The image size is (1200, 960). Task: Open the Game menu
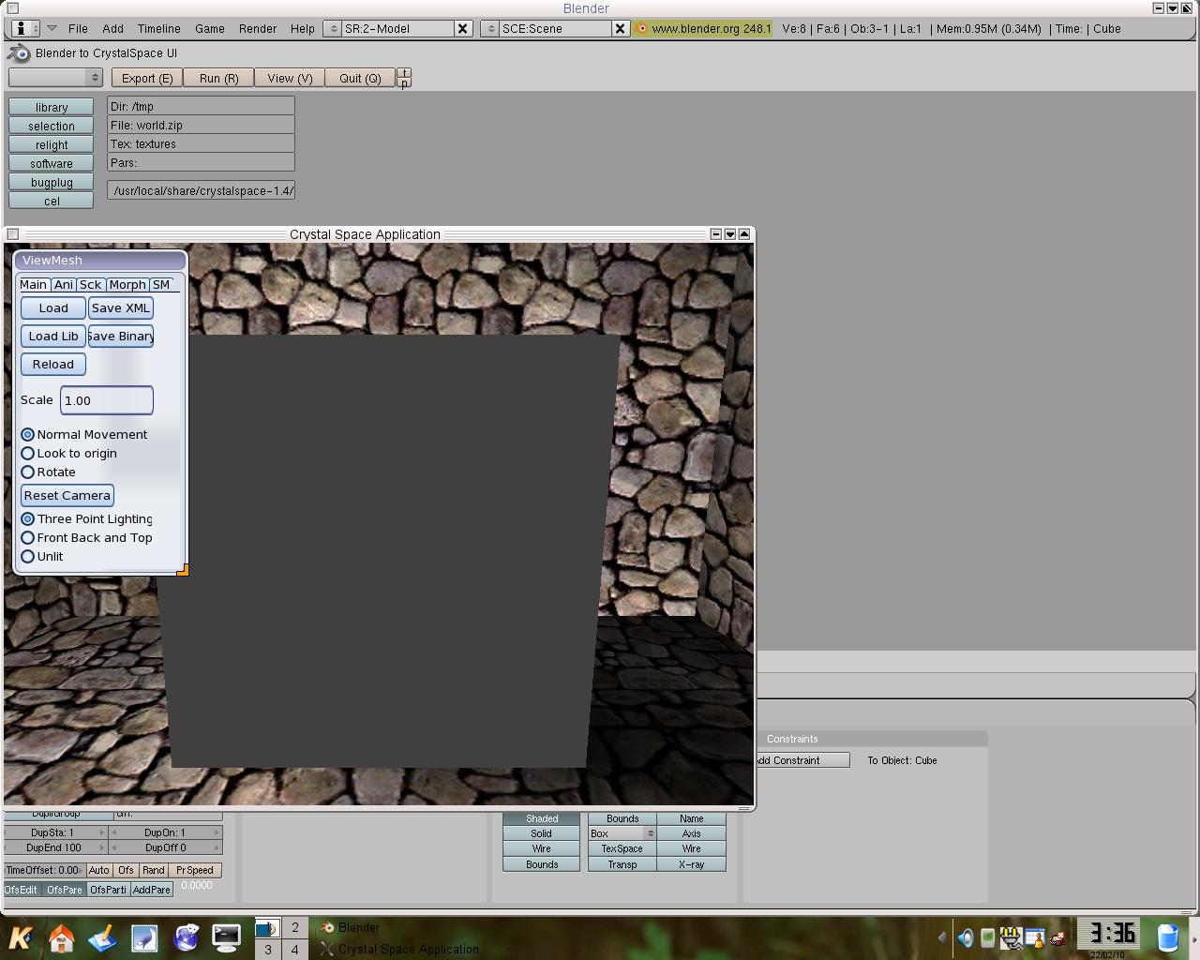coord(210,29)
